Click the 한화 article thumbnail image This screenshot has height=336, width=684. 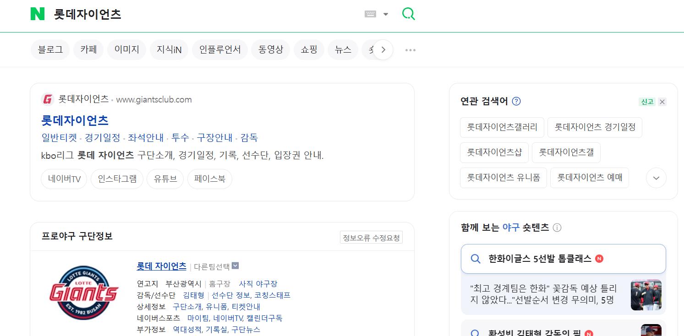(x=646, y=295)
